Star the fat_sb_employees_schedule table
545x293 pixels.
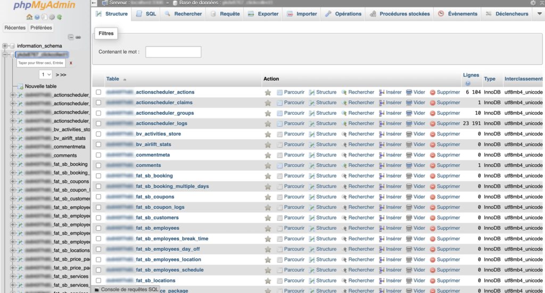click(268, 270)
